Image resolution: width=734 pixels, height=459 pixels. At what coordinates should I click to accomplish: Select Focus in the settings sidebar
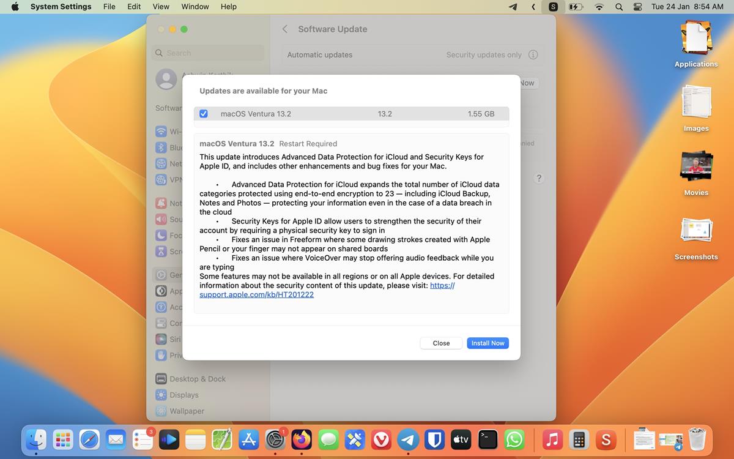174,235
